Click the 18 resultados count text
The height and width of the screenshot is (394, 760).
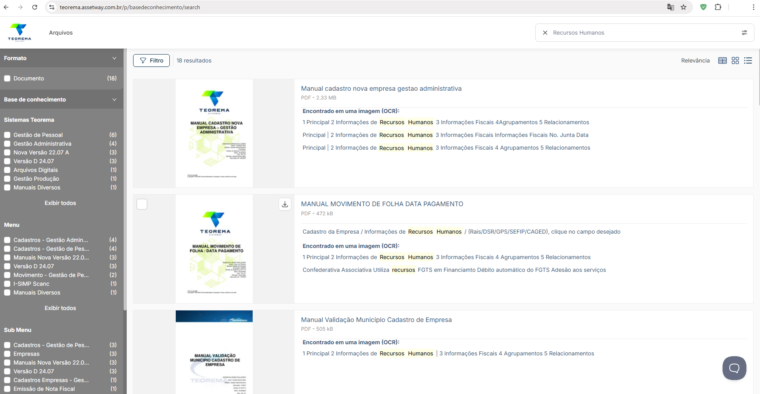point(194,60)
